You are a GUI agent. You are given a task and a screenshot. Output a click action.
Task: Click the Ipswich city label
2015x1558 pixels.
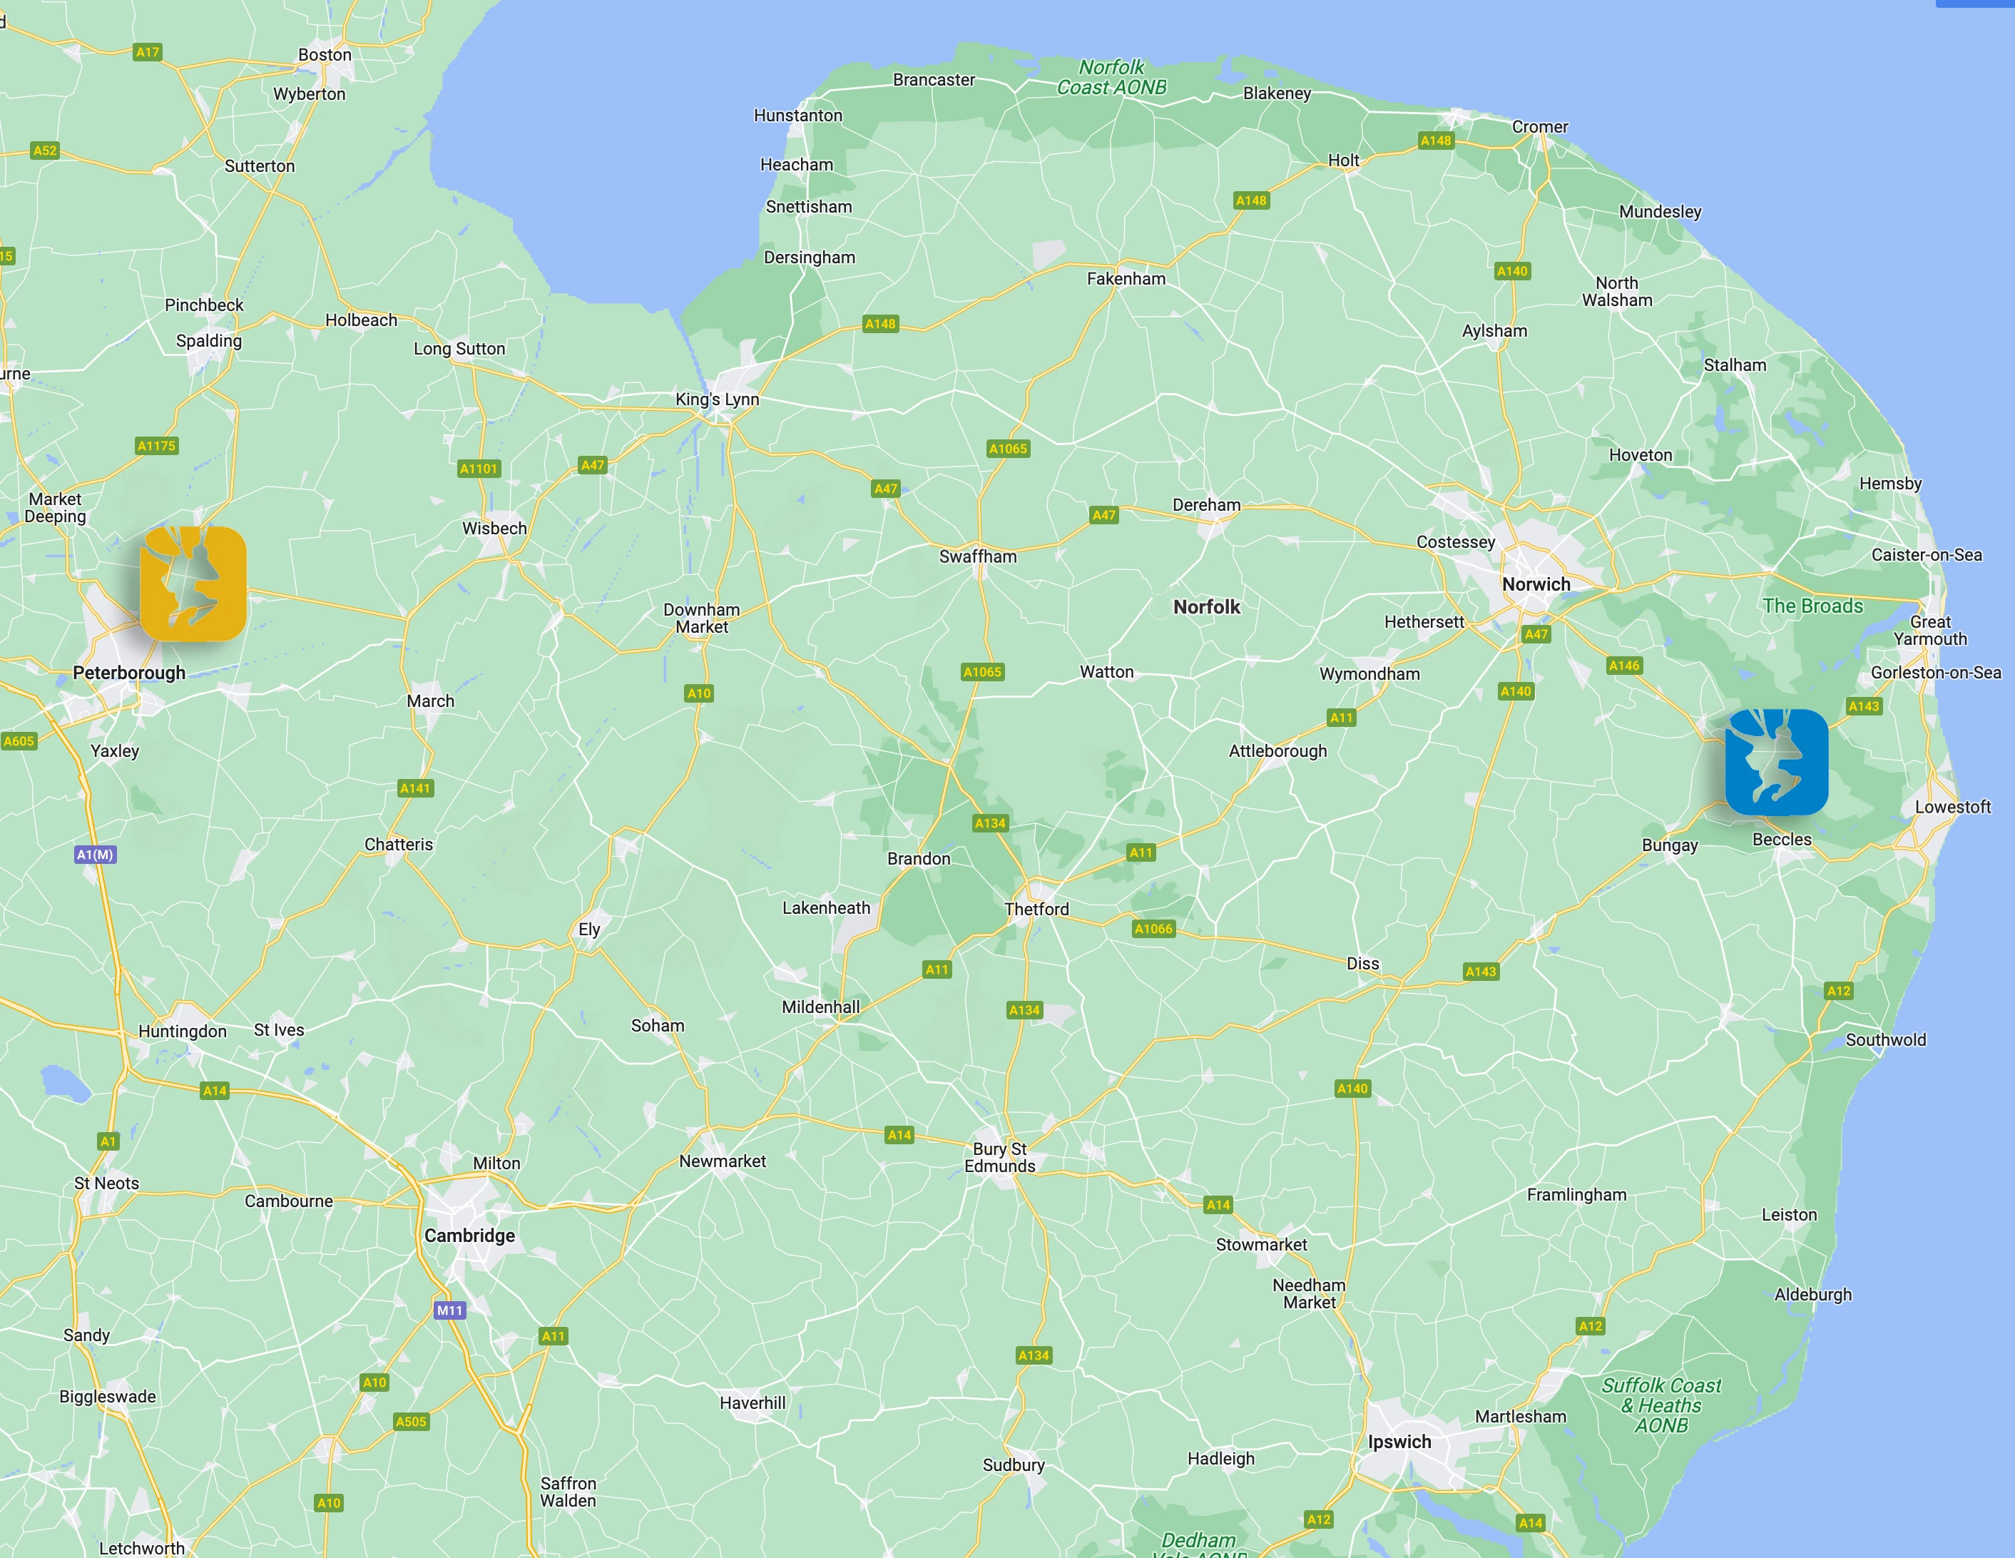coord(1399,1442)
